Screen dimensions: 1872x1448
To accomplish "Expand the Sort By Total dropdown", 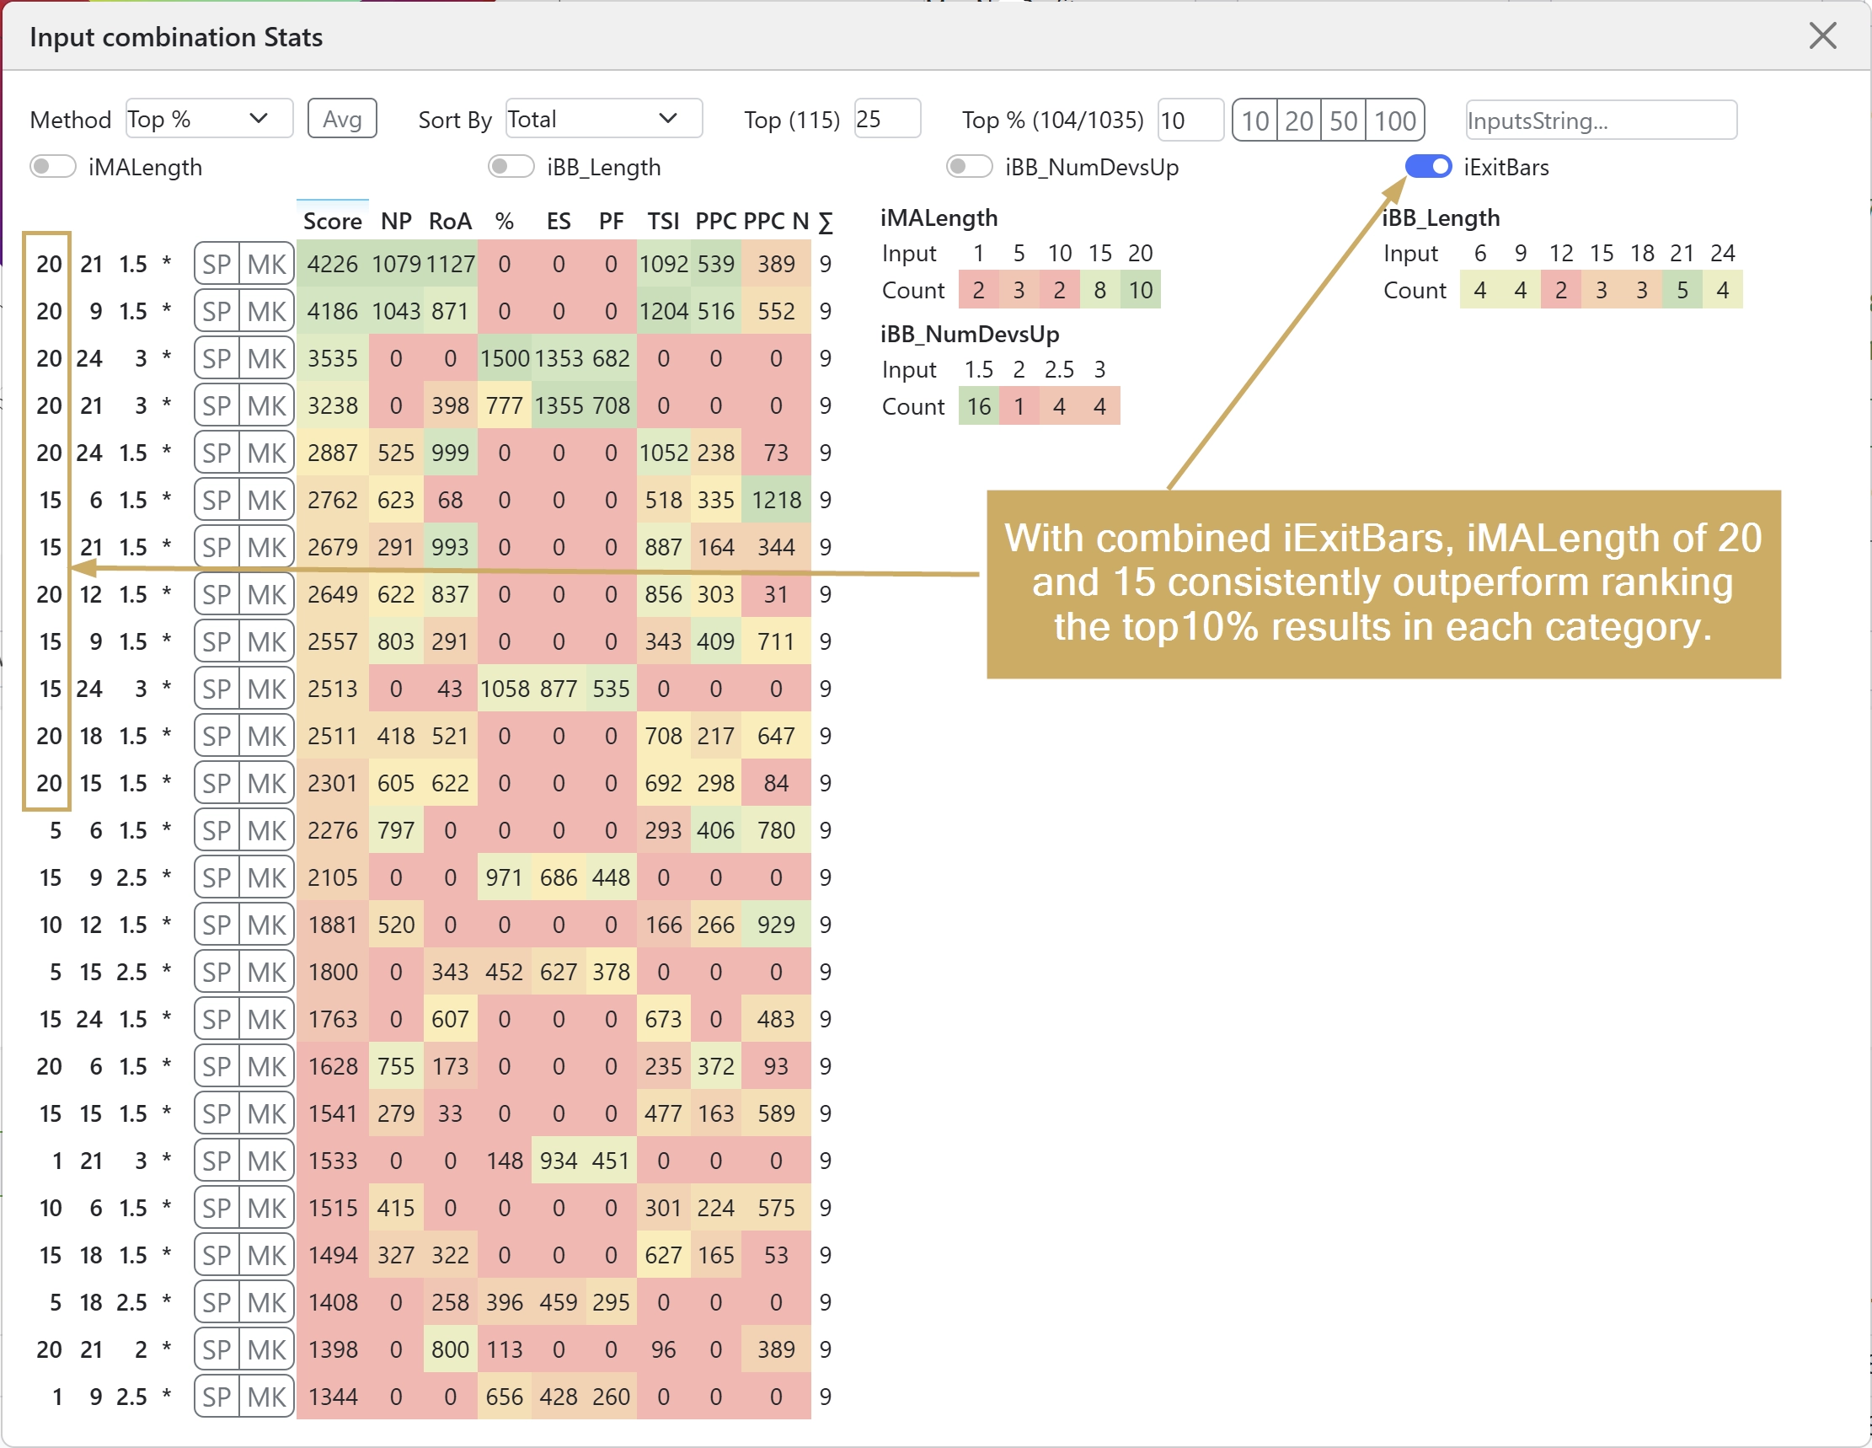I will coord(603,119).
